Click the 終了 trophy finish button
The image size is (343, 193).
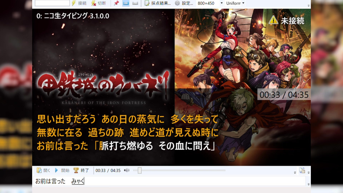[81, 170]
